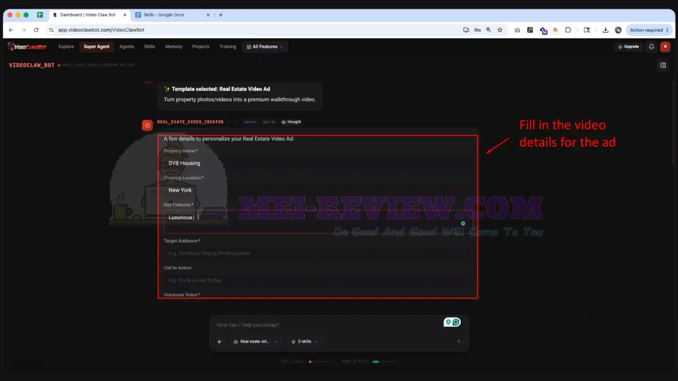Viewport: 678px width, 381px height.
Task: Click the How can I help you today box
Action: coord(327,325)
